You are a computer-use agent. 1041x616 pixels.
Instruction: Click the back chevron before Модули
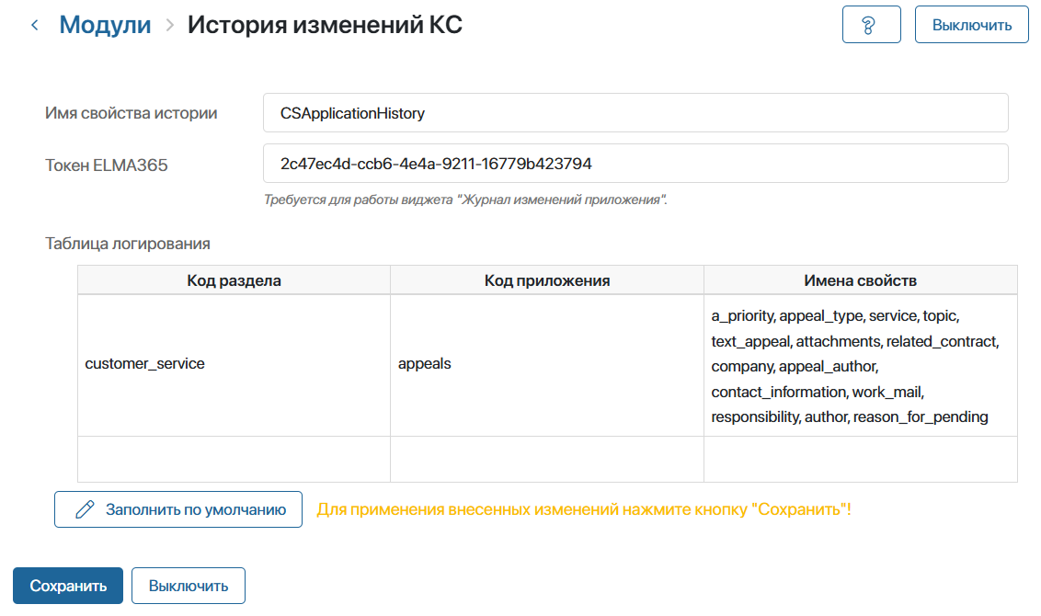[x=34, y=25]
